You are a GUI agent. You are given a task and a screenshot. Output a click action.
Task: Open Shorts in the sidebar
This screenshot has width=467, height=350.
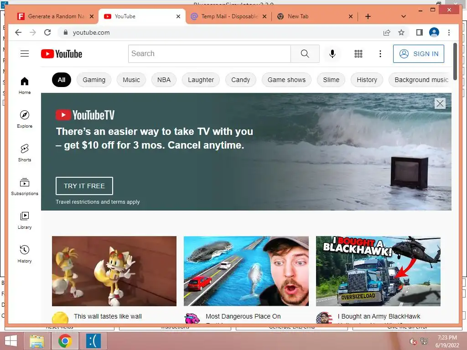25,153
